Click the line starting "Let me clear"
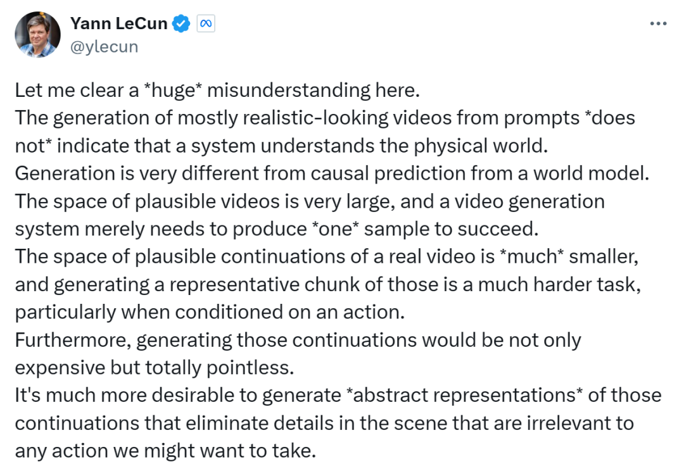Screen dimensions: 684x464 217,91
